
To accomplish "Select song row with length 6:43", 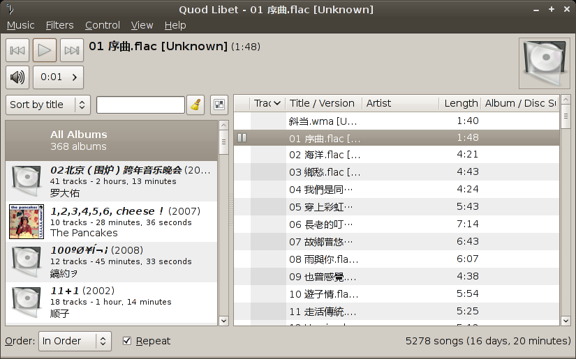I will tap(397, 242).
